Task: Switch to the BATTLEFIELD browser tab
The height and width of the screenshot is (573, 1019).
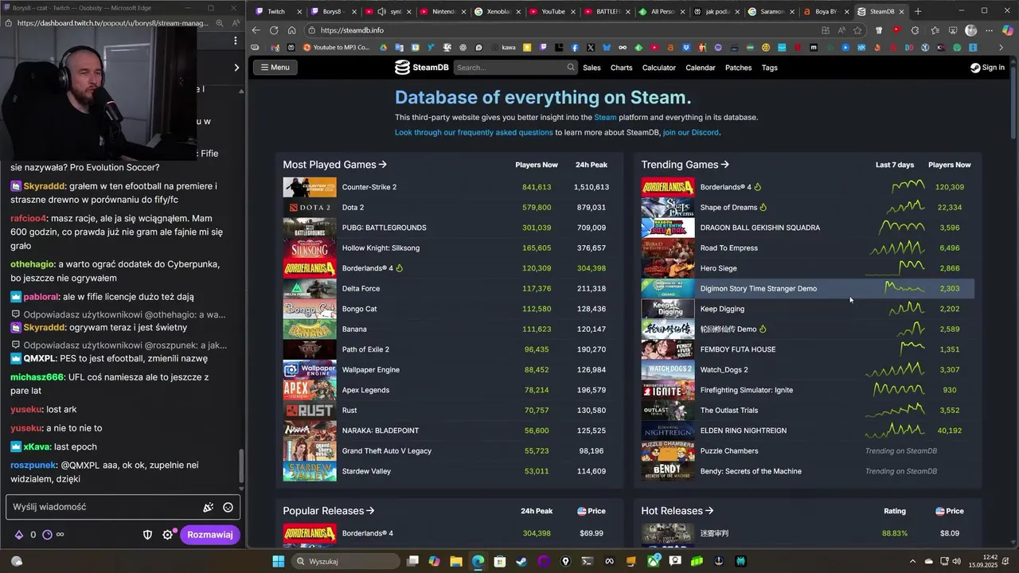Action: coord(607,11)
